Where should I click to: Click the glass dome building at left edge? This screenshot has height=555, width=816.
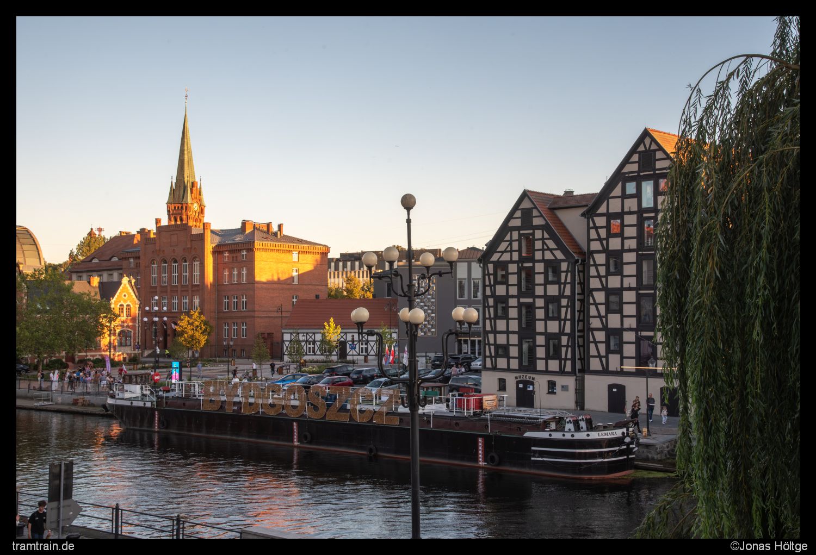tap(28, 250)
